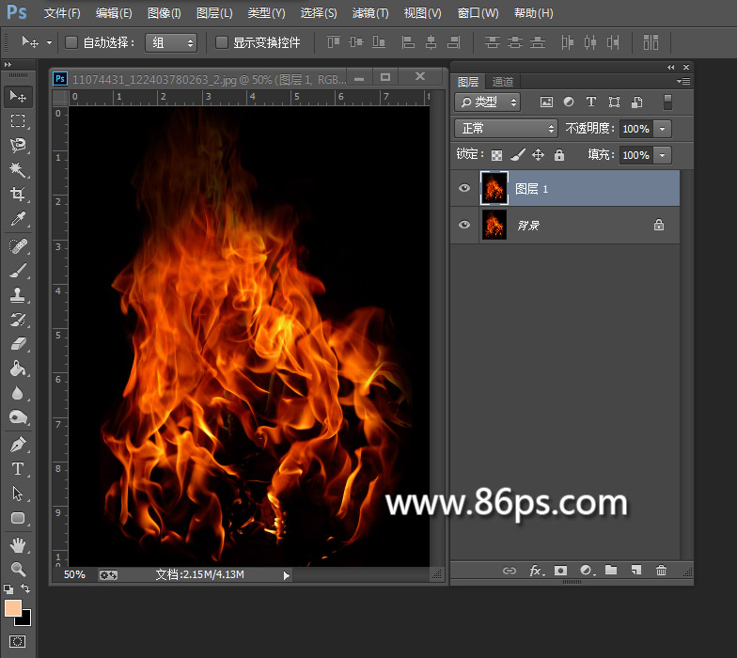The image size is (737, 658).
Task: Select the Rounded Rectangle shape tool
Action: (18, 518)
